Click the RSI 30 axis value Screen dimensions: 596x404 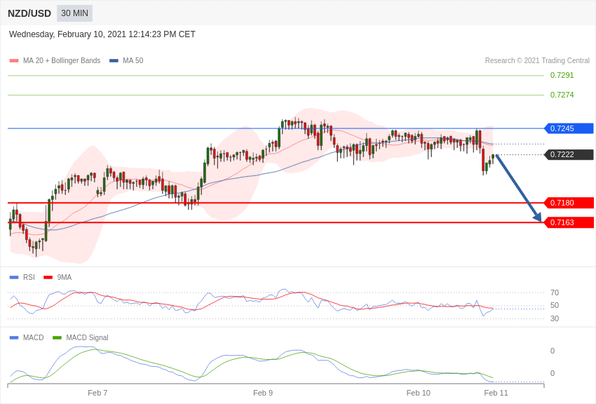[x=555, y=318]
